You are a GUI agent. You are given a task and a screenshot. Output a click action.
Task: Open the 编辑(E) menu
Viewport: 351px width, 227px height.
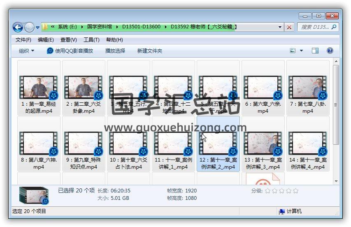46,40
